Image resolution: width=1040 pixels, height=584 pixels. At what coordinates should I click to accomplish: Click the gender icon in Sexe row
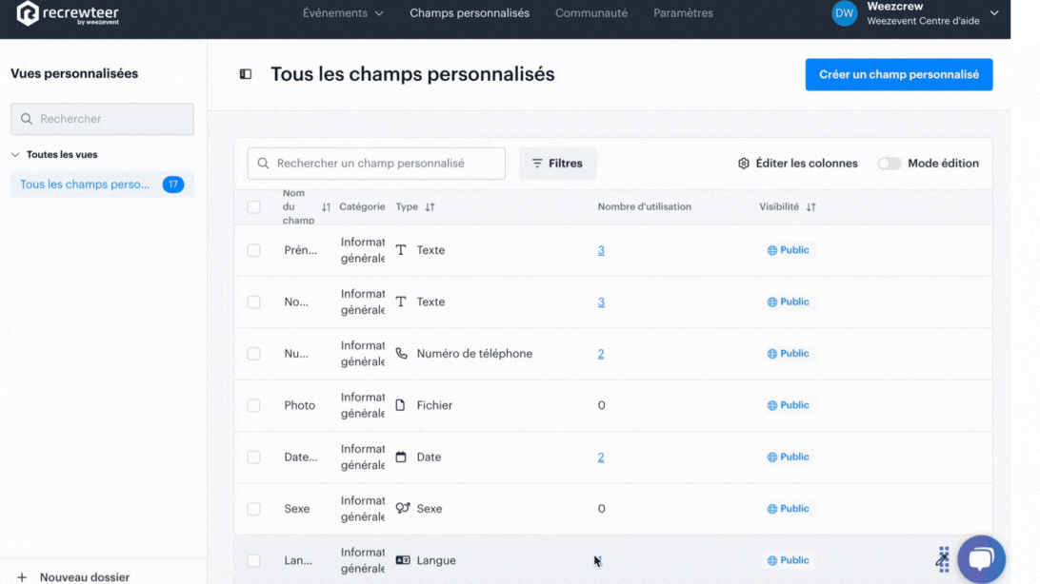tap(403, 509)
